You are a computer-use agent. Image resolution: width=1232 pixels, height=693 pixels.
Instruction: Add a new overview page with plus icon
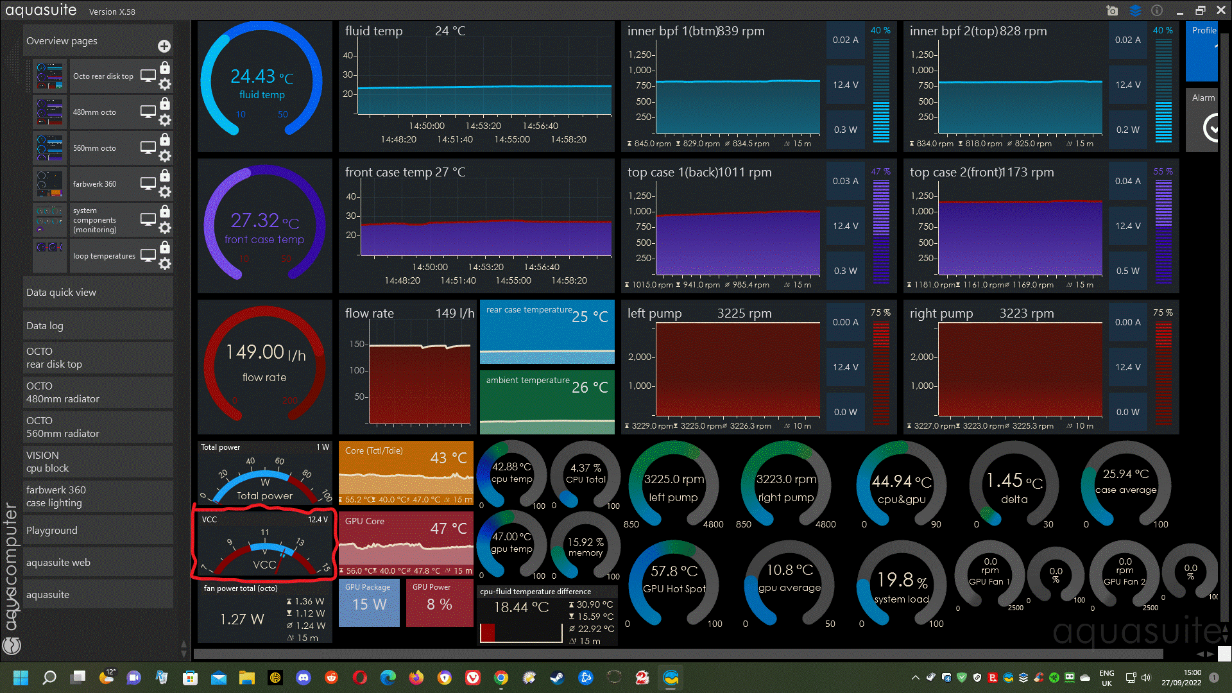(164, 46)
